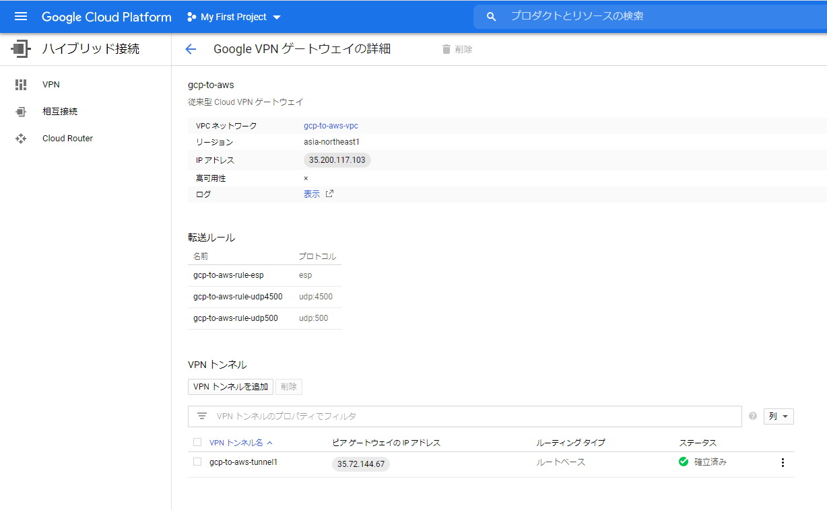Click the ステータス column header
Screen dimensions: 827x510
pyautogui.click(x=698, y=443)
